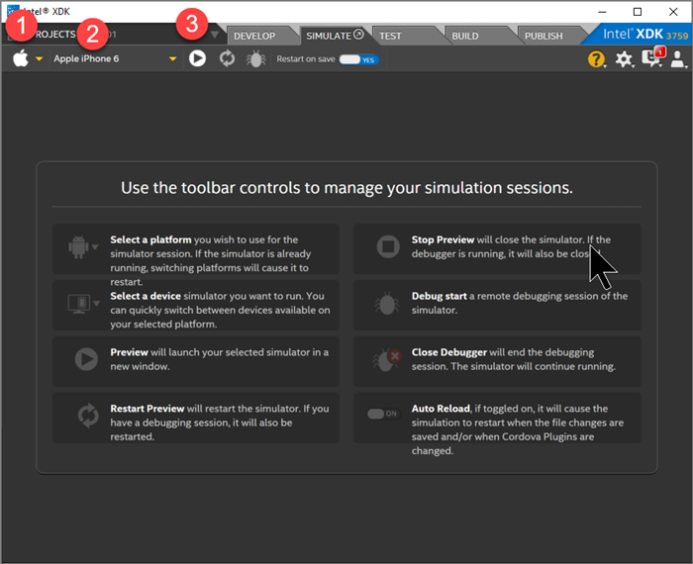The height and width of the screenshot is (564, 693).
Task: Switch to the SIMULATE tab
Action: [335, 36]
